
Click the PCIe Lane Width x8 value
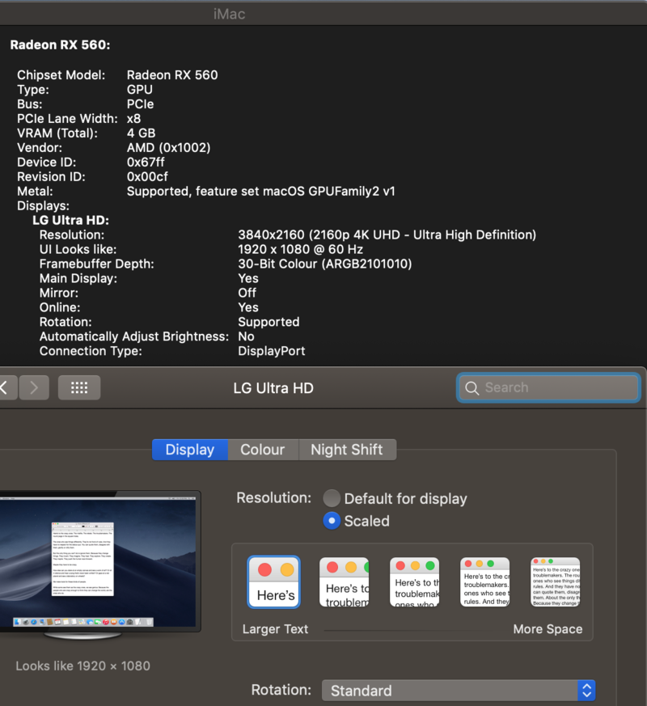(133, 118)
